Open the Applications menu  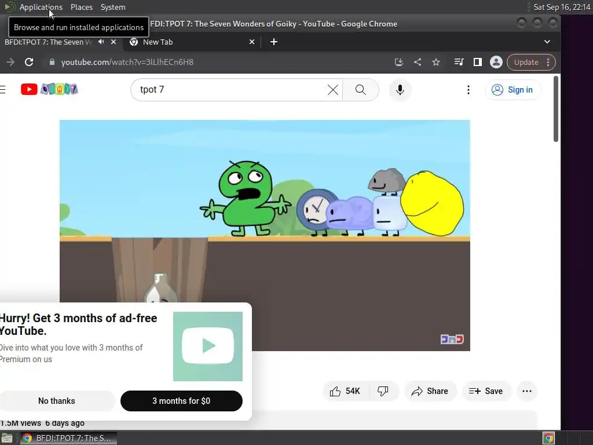(41, 7)
